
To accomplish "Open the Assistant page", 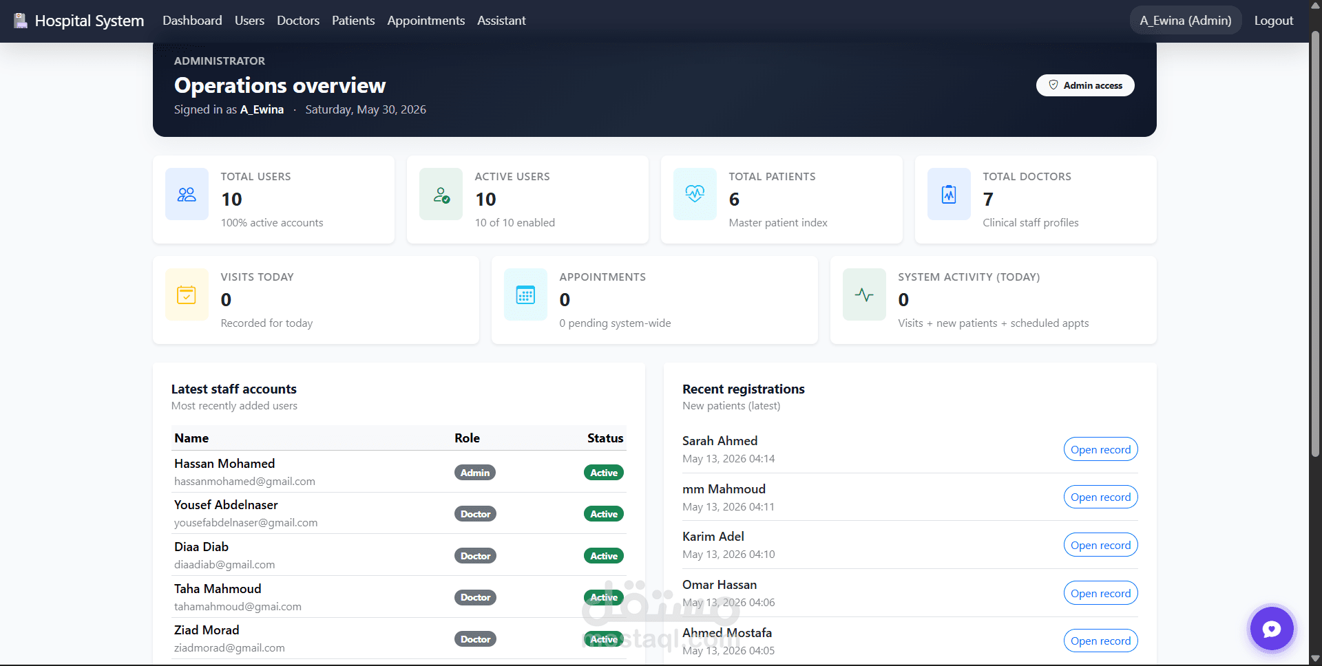I will pos(501,21).
